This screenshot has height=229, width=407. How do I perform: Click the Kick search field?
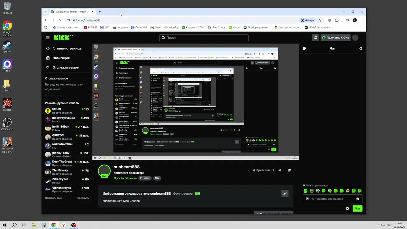[x=204, y=38]
